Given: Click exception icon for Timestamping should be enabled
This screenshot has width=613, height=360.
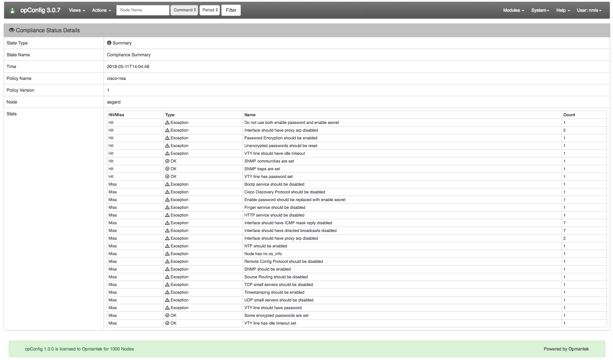Looking at the screenshot, I should point(167,292).
